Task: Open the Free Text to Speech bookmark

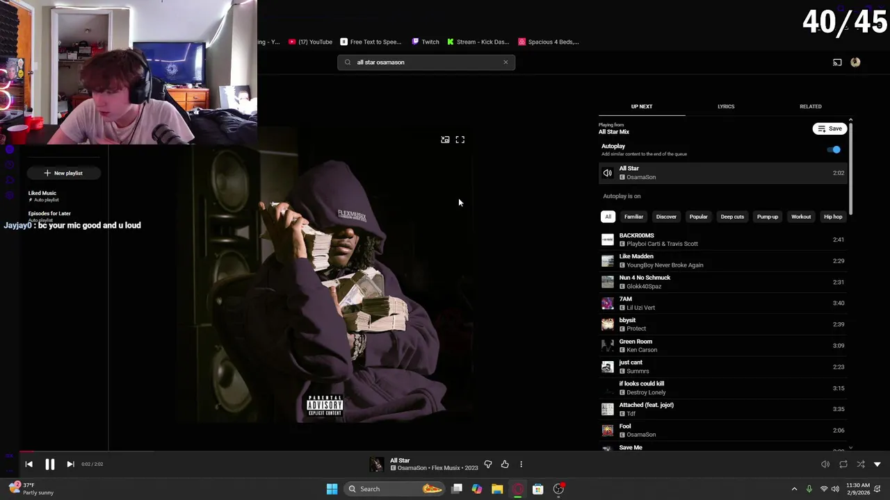Action: [x=371, y=42]
